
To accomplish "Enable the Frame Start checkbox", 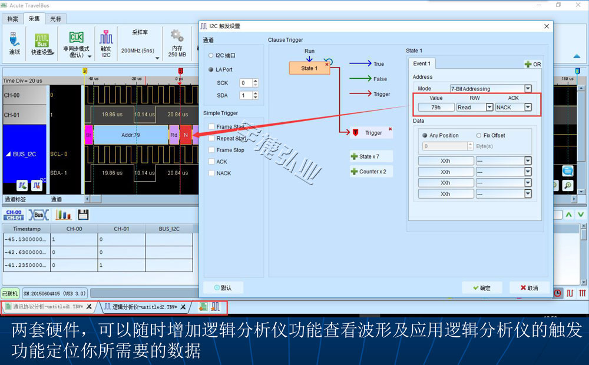I will [x=212, y=127].
